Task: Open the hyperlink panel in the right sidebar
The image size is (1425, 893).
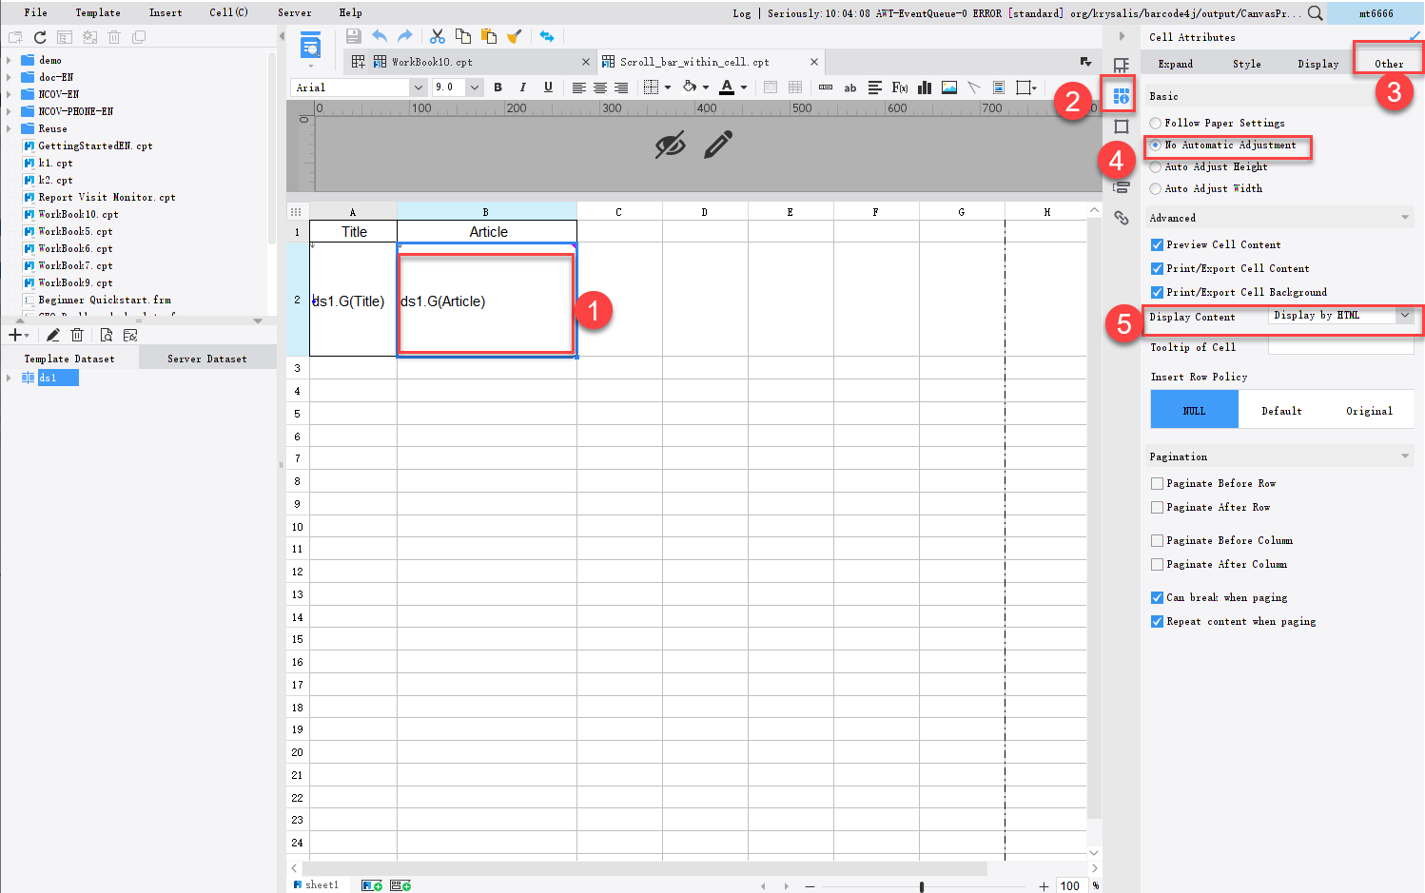Action: [1122, 218]
